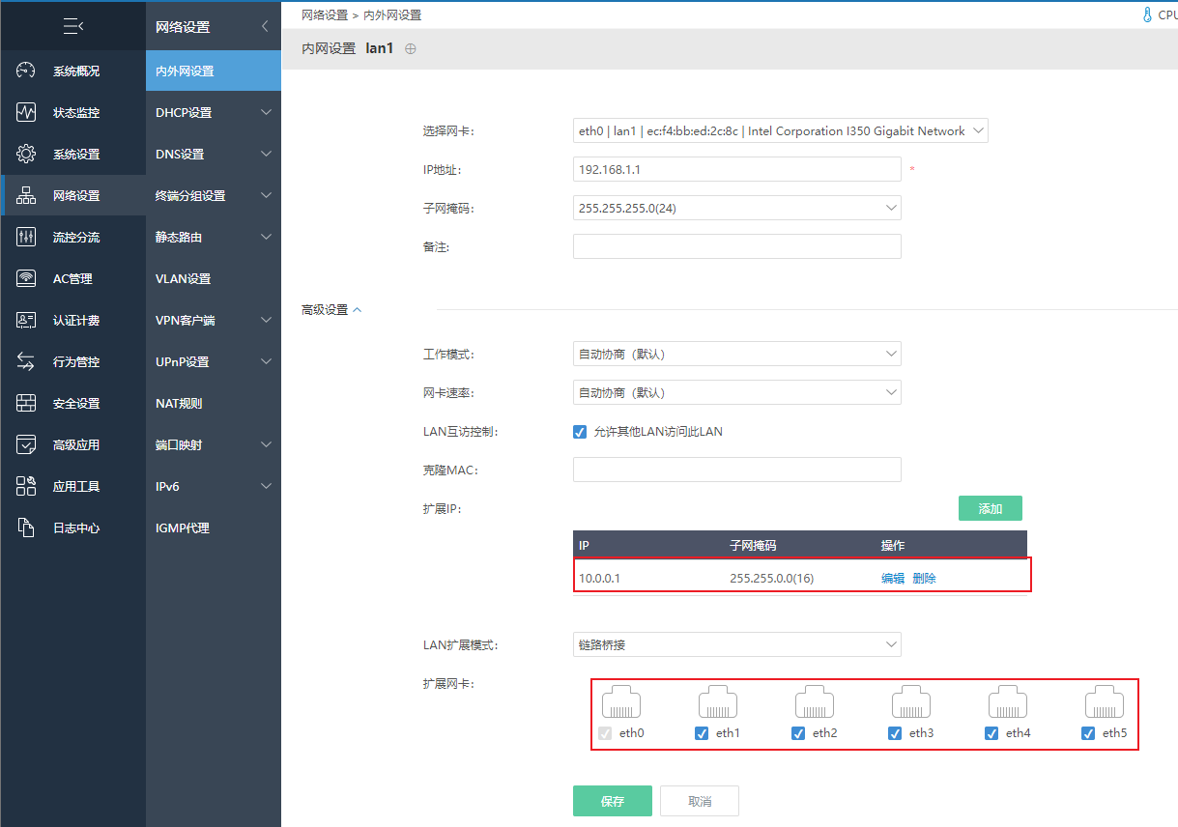Open the 选择网卡 dropdown

pos(781,131)
